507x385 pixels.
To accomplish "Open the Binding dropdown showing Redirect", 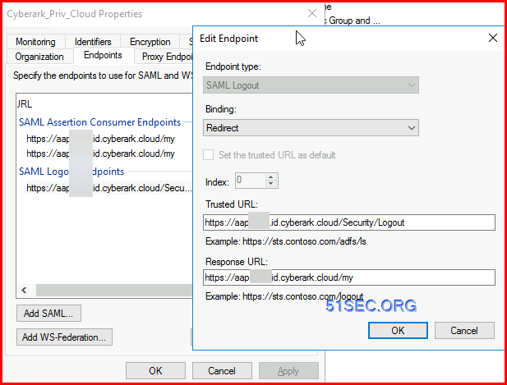I will tap(311, 128).
